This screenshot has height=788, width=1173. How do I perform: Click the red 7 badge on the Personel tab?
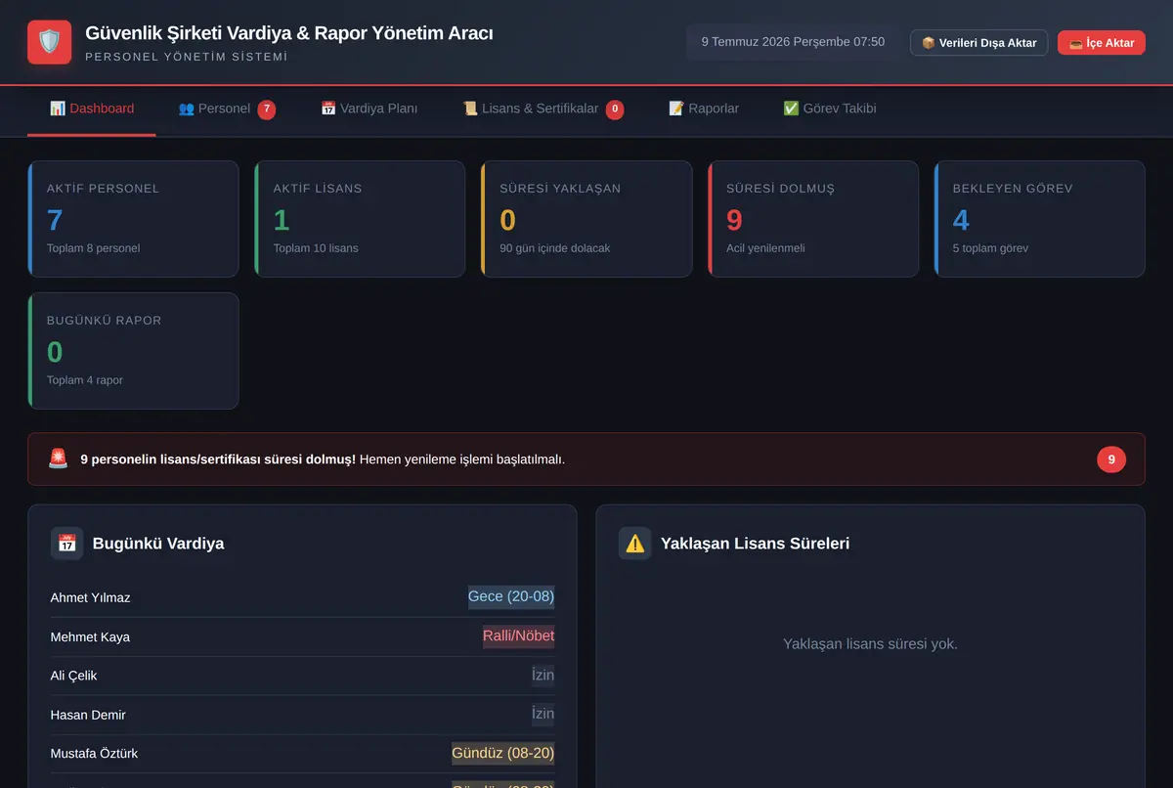(x=267, y=109)
